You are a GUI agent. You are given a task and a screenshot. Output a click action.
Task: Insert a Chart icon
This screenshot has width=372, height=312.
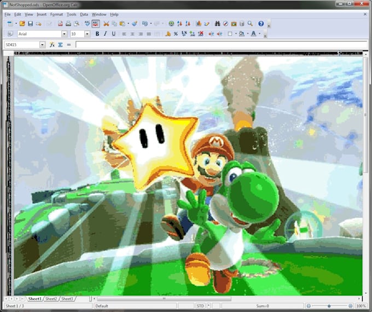[x=199, y=24]
